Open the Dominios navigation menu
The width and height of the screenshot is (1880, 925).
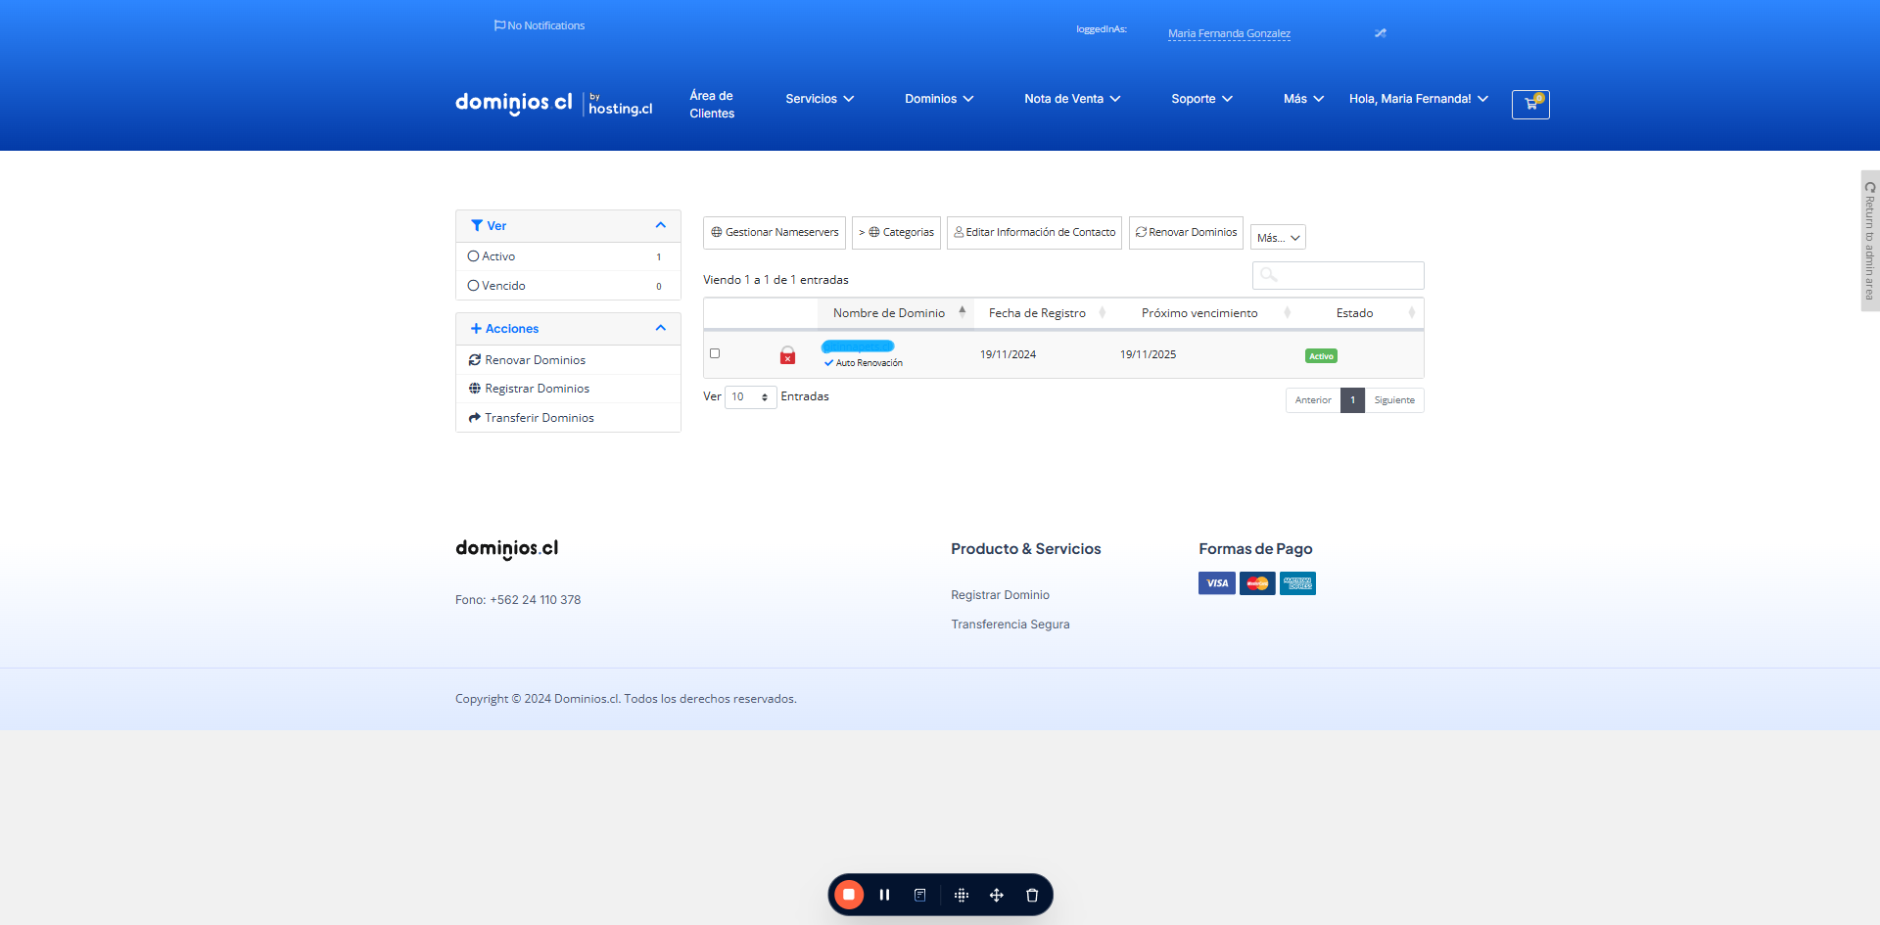[x=939, y=99]
